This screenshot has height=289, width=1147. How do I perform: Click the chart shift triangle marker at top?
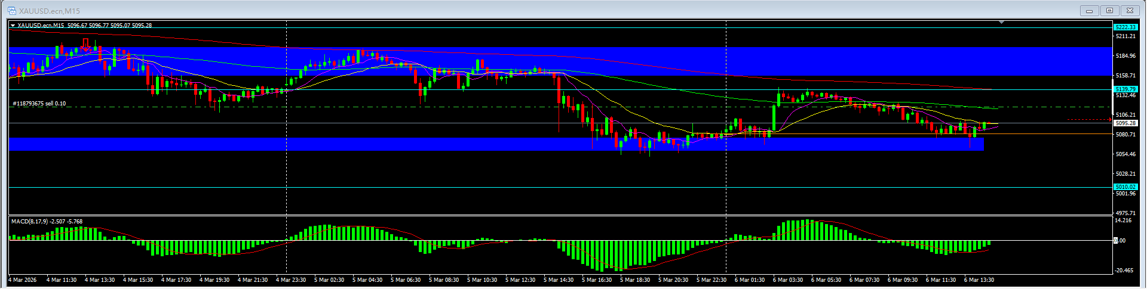click(1002, 22)
